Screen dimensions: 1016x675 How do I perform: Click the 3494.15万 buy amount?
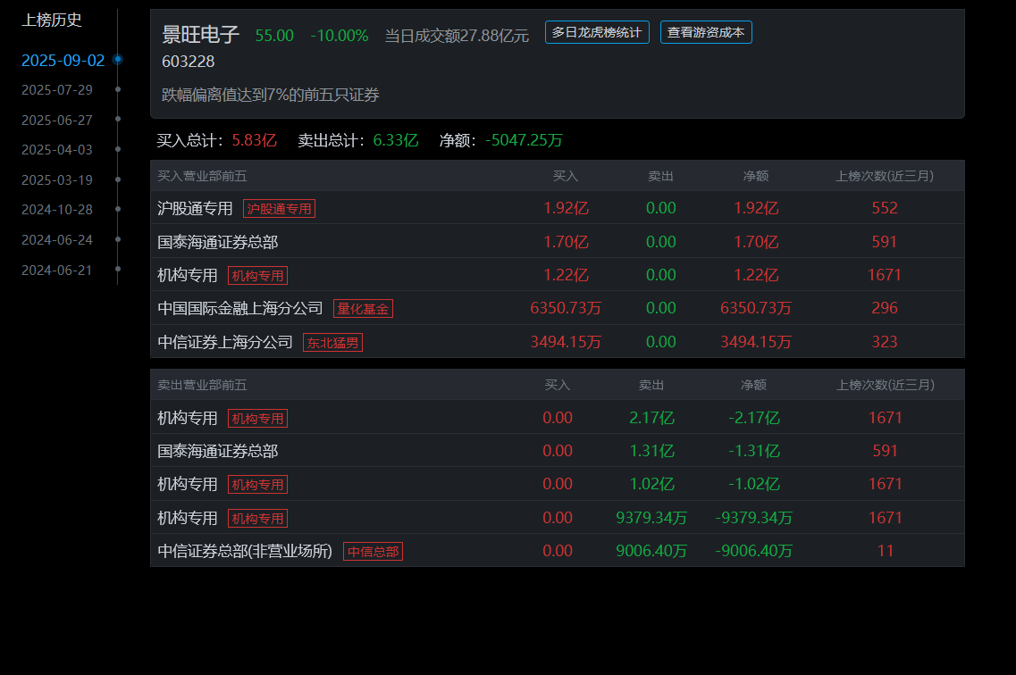(x=566, y=342)
